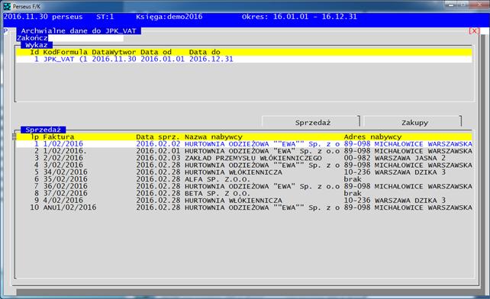This screenshot has width=490, height=299.
Task: Close dialog with the red [X]
Action: [x=474, y=31]
